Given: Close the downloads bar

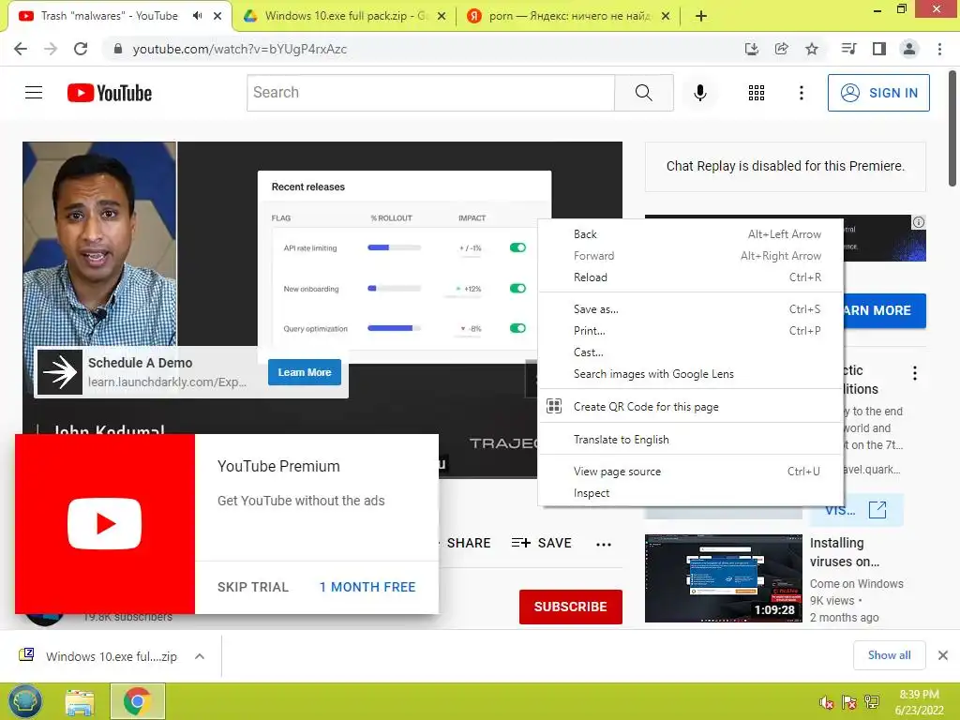Looking at the screenshot, I should click(x=943, y=655).
